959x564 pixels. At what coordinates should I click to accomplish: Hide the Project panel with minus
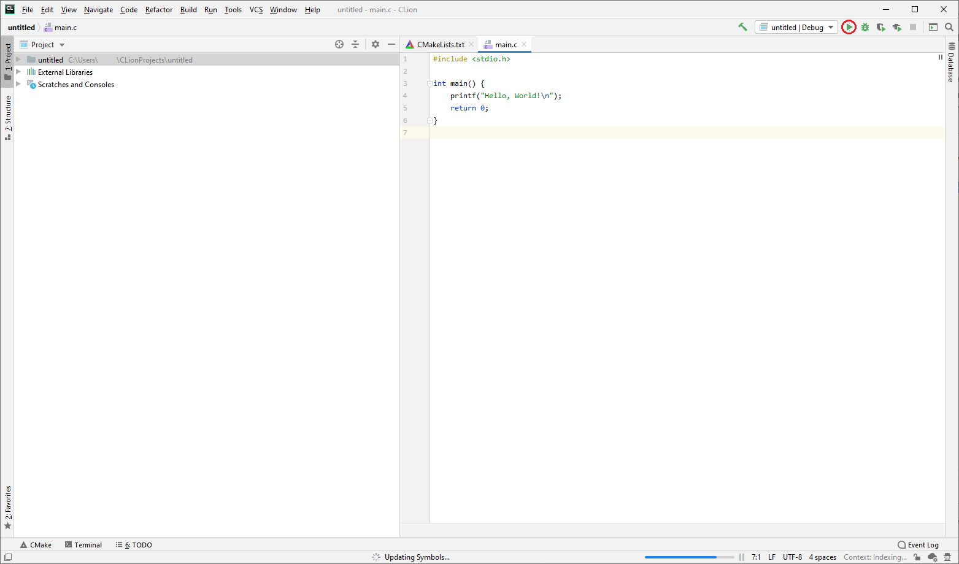pos(391,44)
